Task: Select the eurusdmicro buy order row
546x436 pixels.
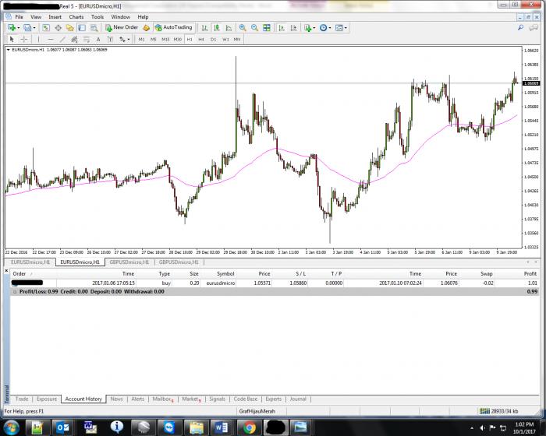Action: [275, 283]
